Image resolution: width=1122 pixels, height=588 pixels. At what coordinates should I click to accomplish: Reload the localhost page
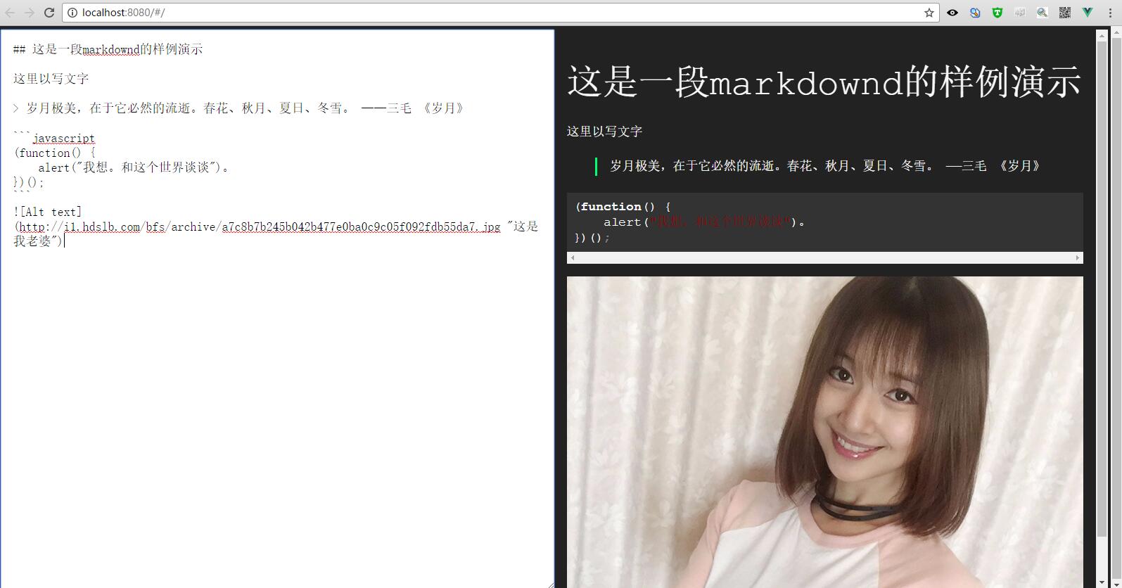[49, 13]
